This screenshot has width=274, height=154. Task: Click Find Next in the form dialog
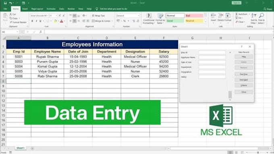pyautogui.click(x=244, y=80)
